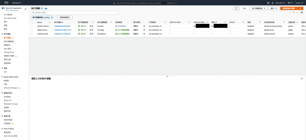The width and height of the screenshot is (306, 140).
Task: Open launch instance split-button arrow
Action: [300, 8]
